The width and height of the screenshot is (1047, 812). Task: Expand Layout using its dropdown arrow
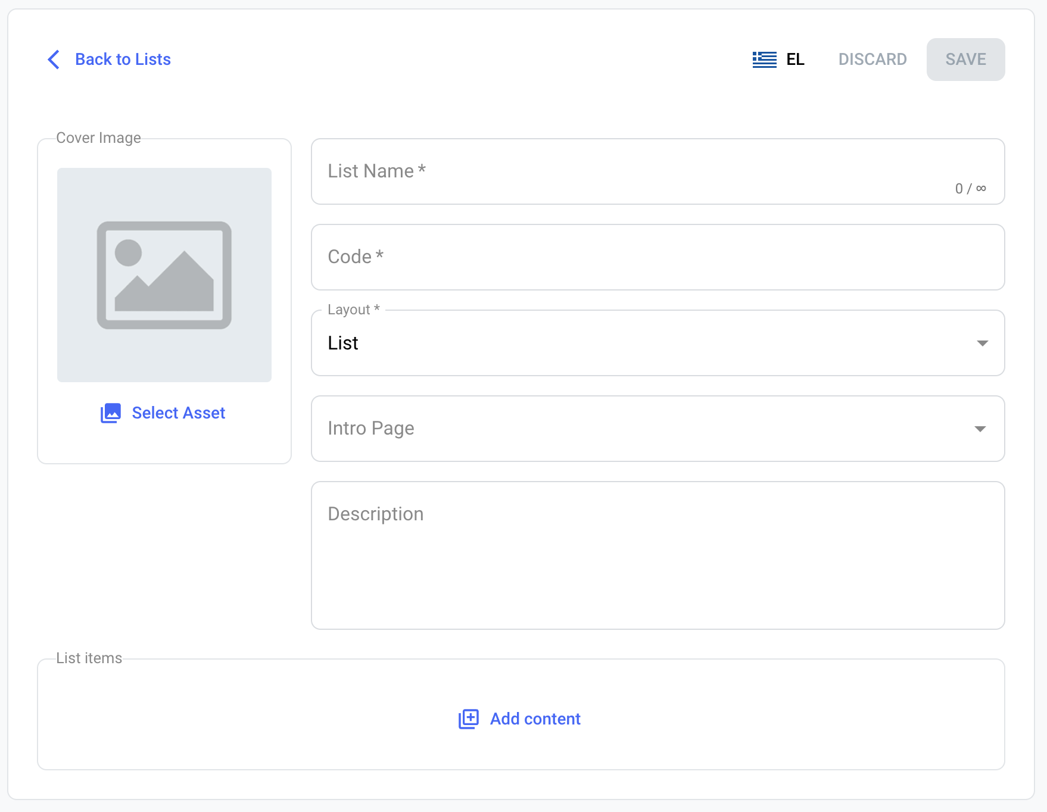click(982, 343)
